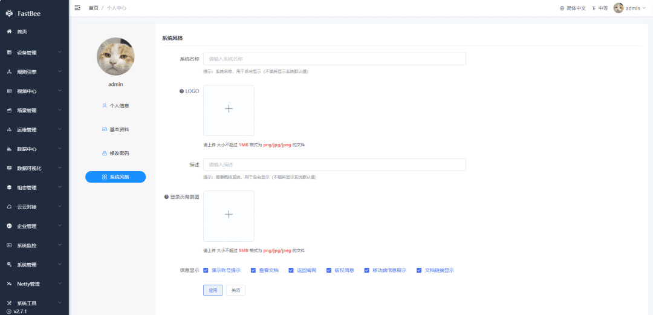Expand the 设备管理 menu chevron
The width and height of the screenshot is (653, 315).
(x=60, y=52)
